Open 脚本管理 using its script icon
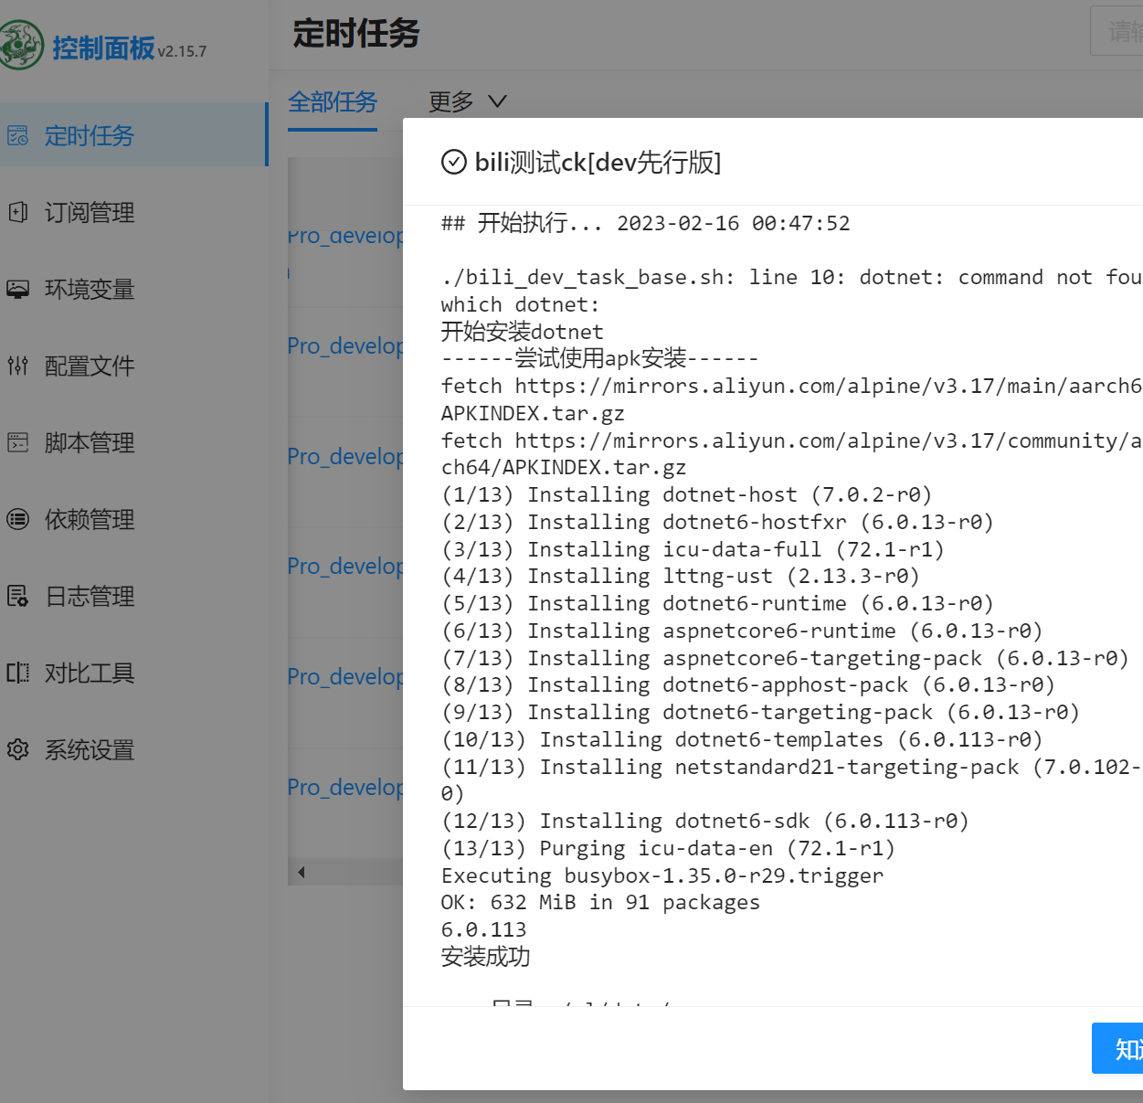 pos(18,442)
